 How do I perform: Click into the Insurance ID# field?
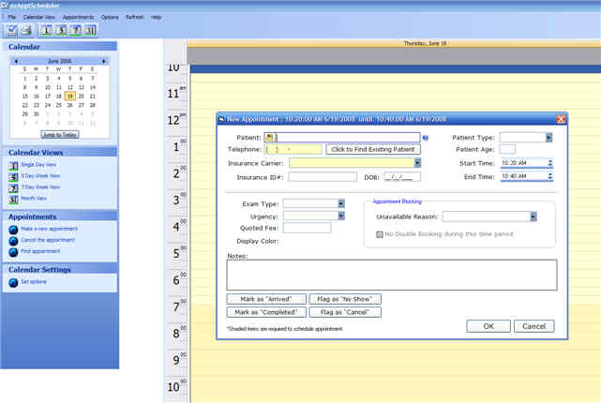tap(323, 176)
